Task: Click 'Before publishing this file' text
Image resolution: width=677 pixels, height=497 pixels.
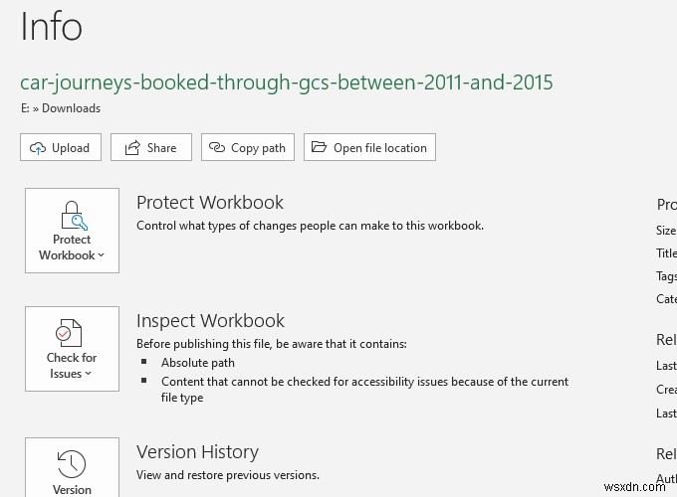Action: (x=272, y=344)
